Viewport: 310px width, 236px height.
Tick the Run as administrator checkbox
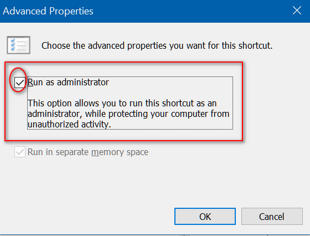click(x=20, y=82)
